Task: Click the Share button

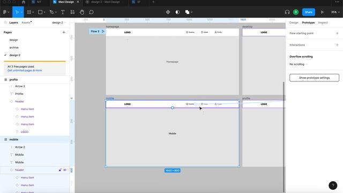Action: [x=309, y=12]
